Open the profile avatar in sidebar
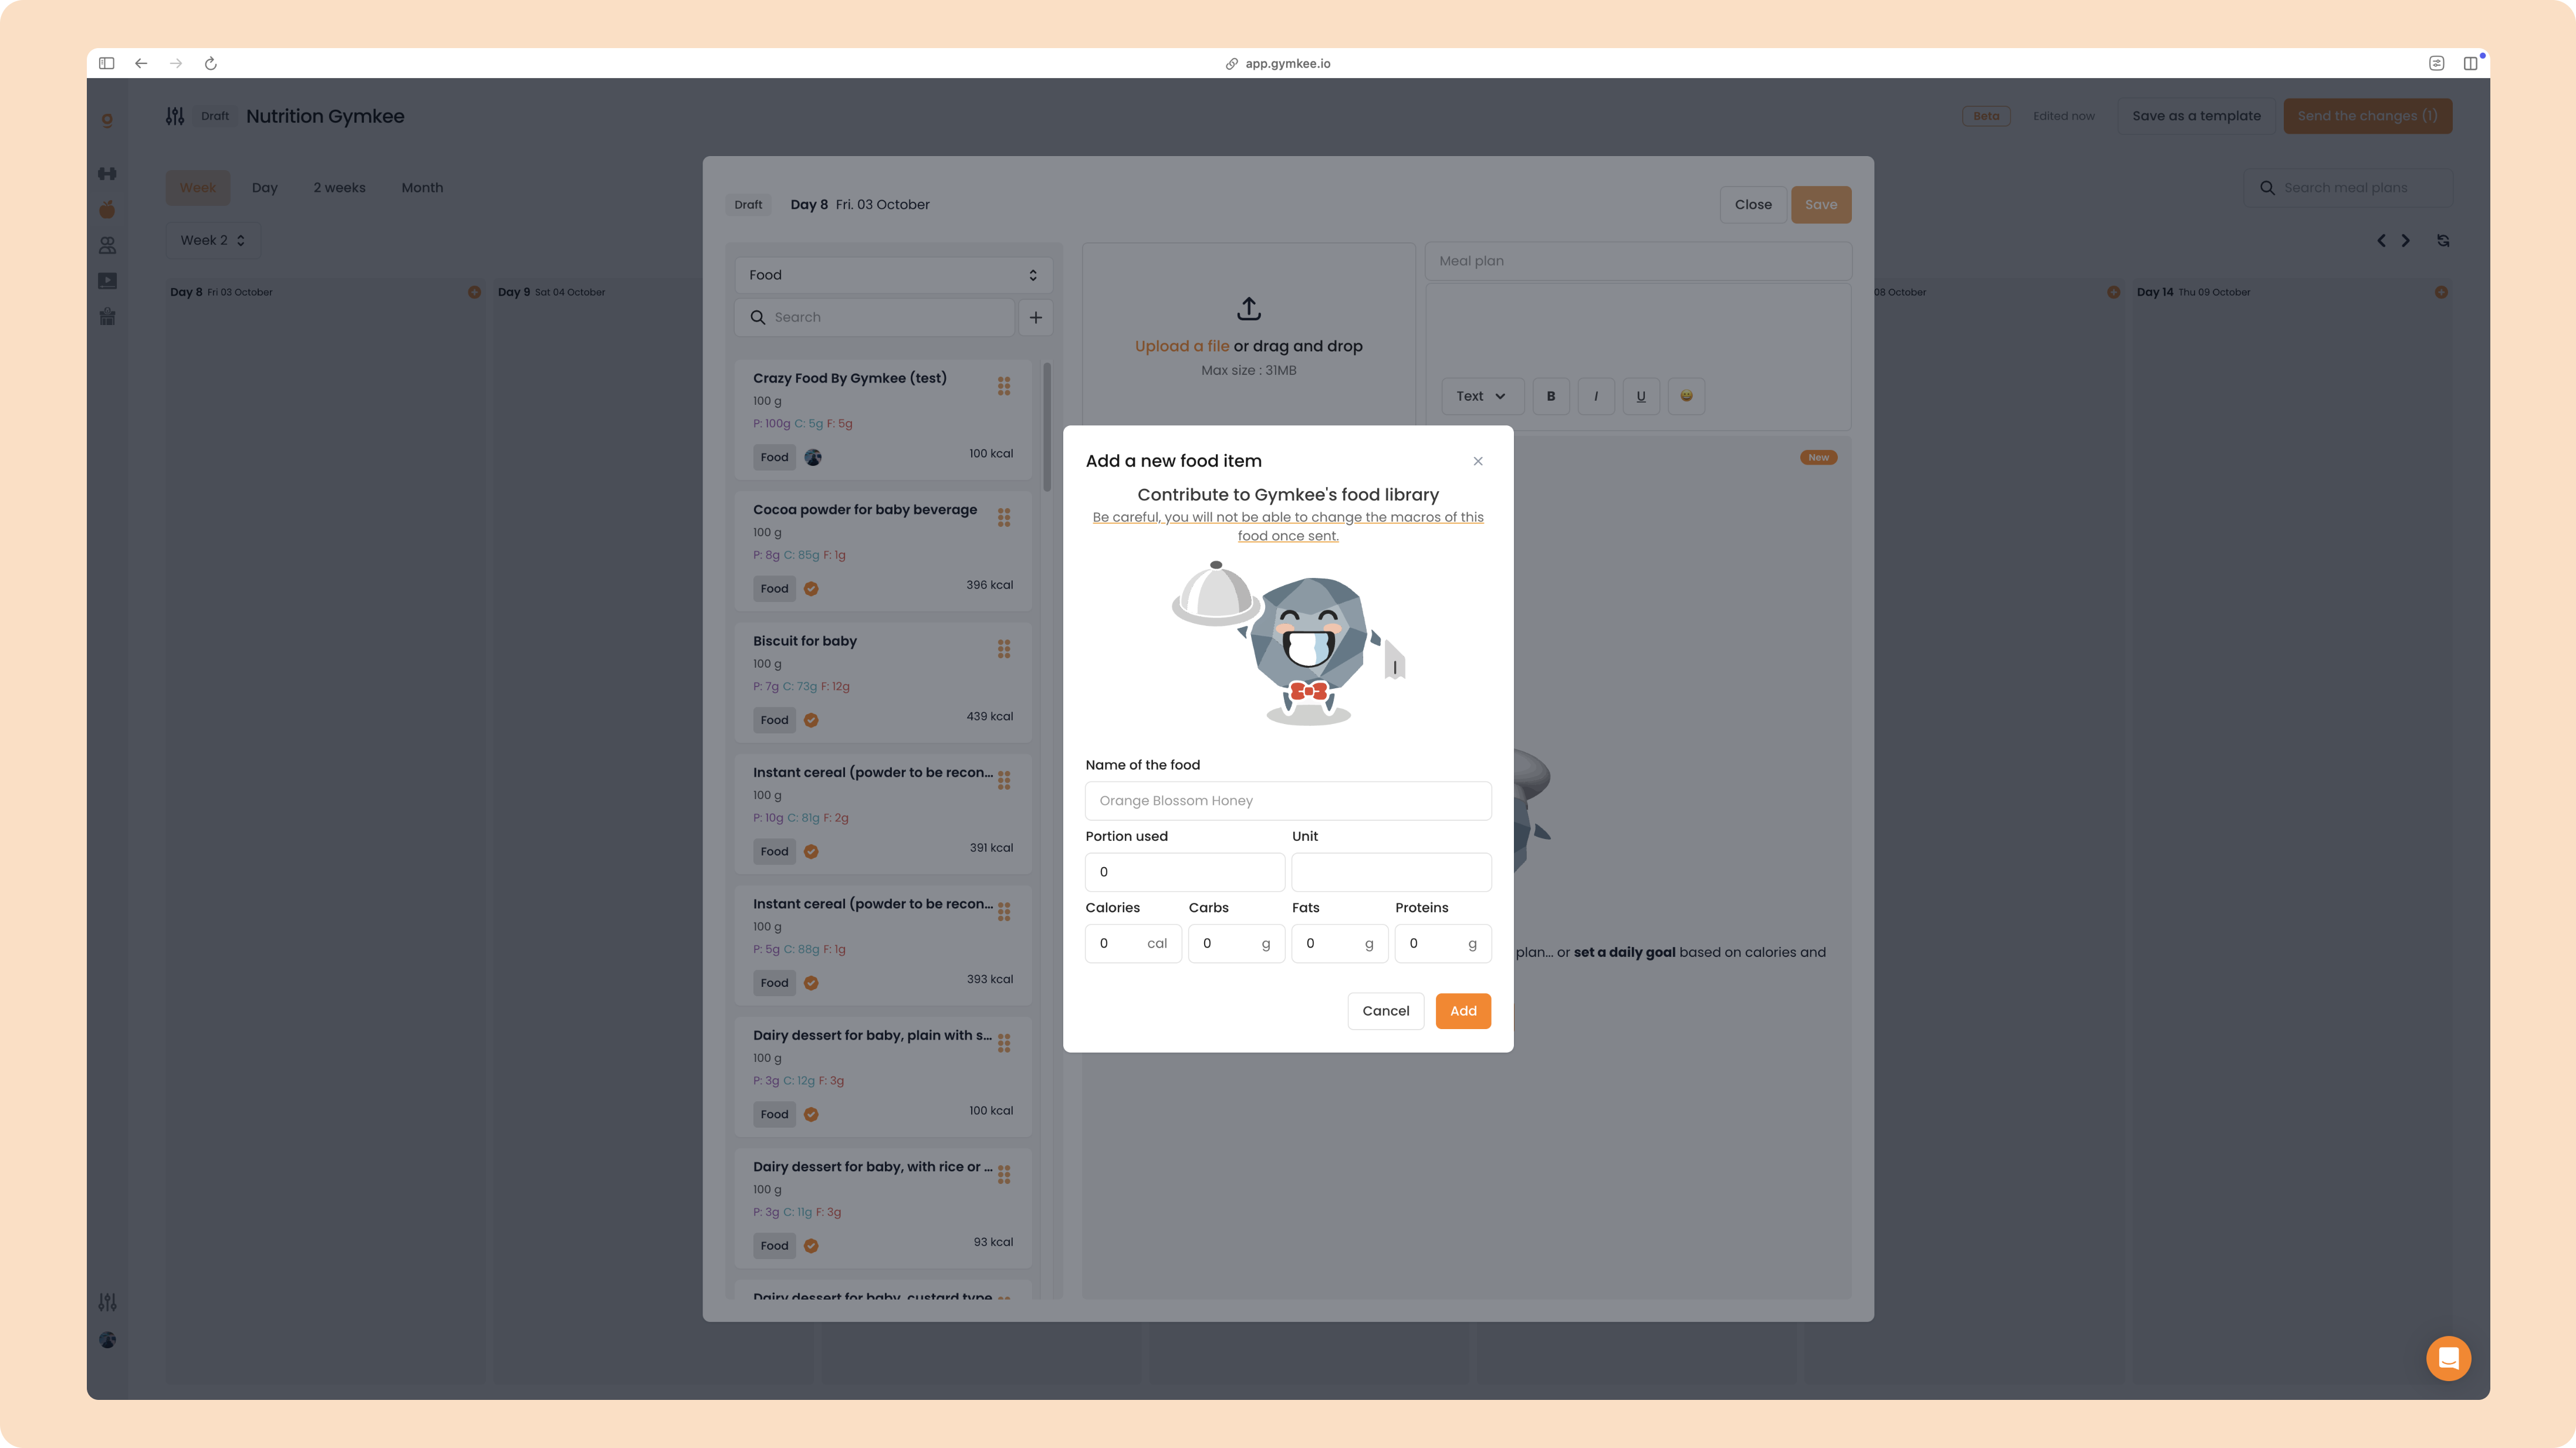Viewport: 2576px width, 1448px height. tap(107, 1340)
